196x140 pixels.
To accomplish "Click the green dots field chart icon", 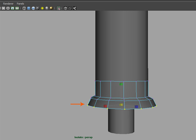I will pyautogui.click(x=12, y=8).
